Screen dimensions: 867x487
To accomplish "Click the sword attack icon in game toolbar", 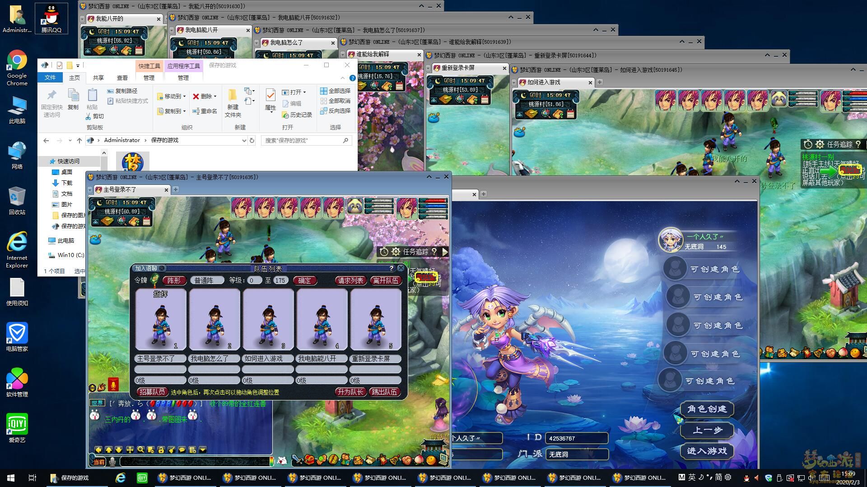I will 297,460.
